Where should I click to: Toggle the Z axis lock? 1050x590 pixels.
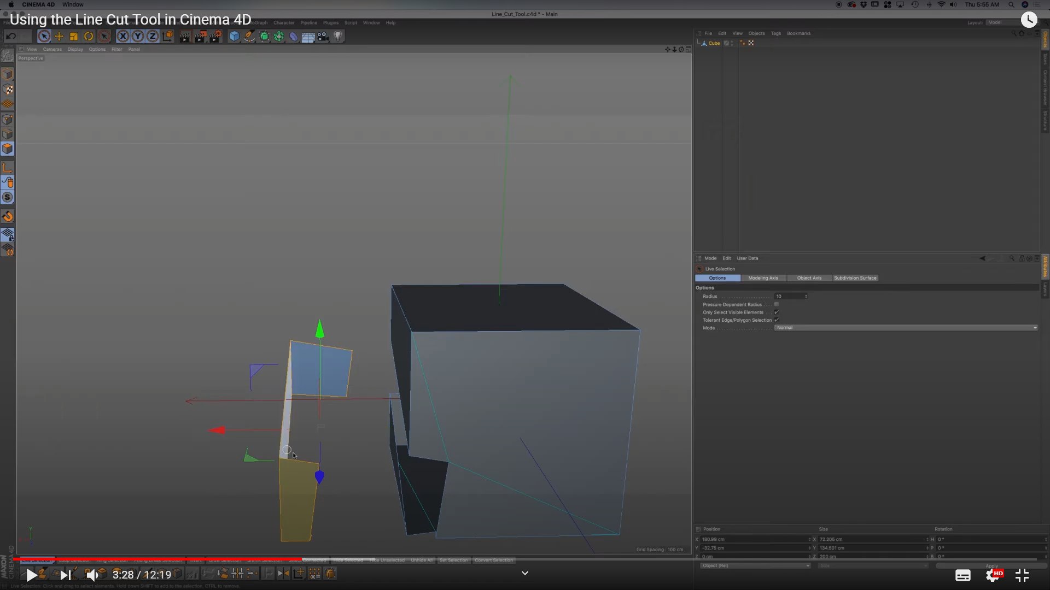[x=153, y=36]
